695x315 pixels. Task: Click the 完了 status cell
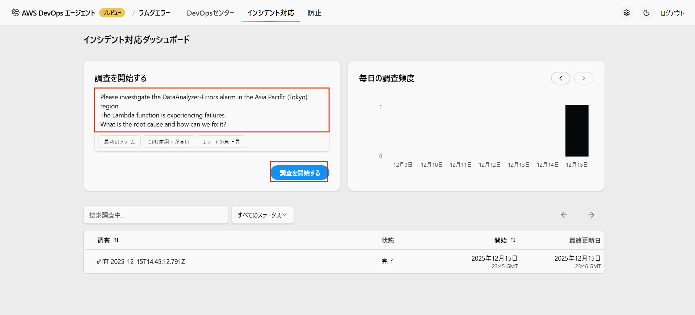pyautogui.click(x=388, y=261)
